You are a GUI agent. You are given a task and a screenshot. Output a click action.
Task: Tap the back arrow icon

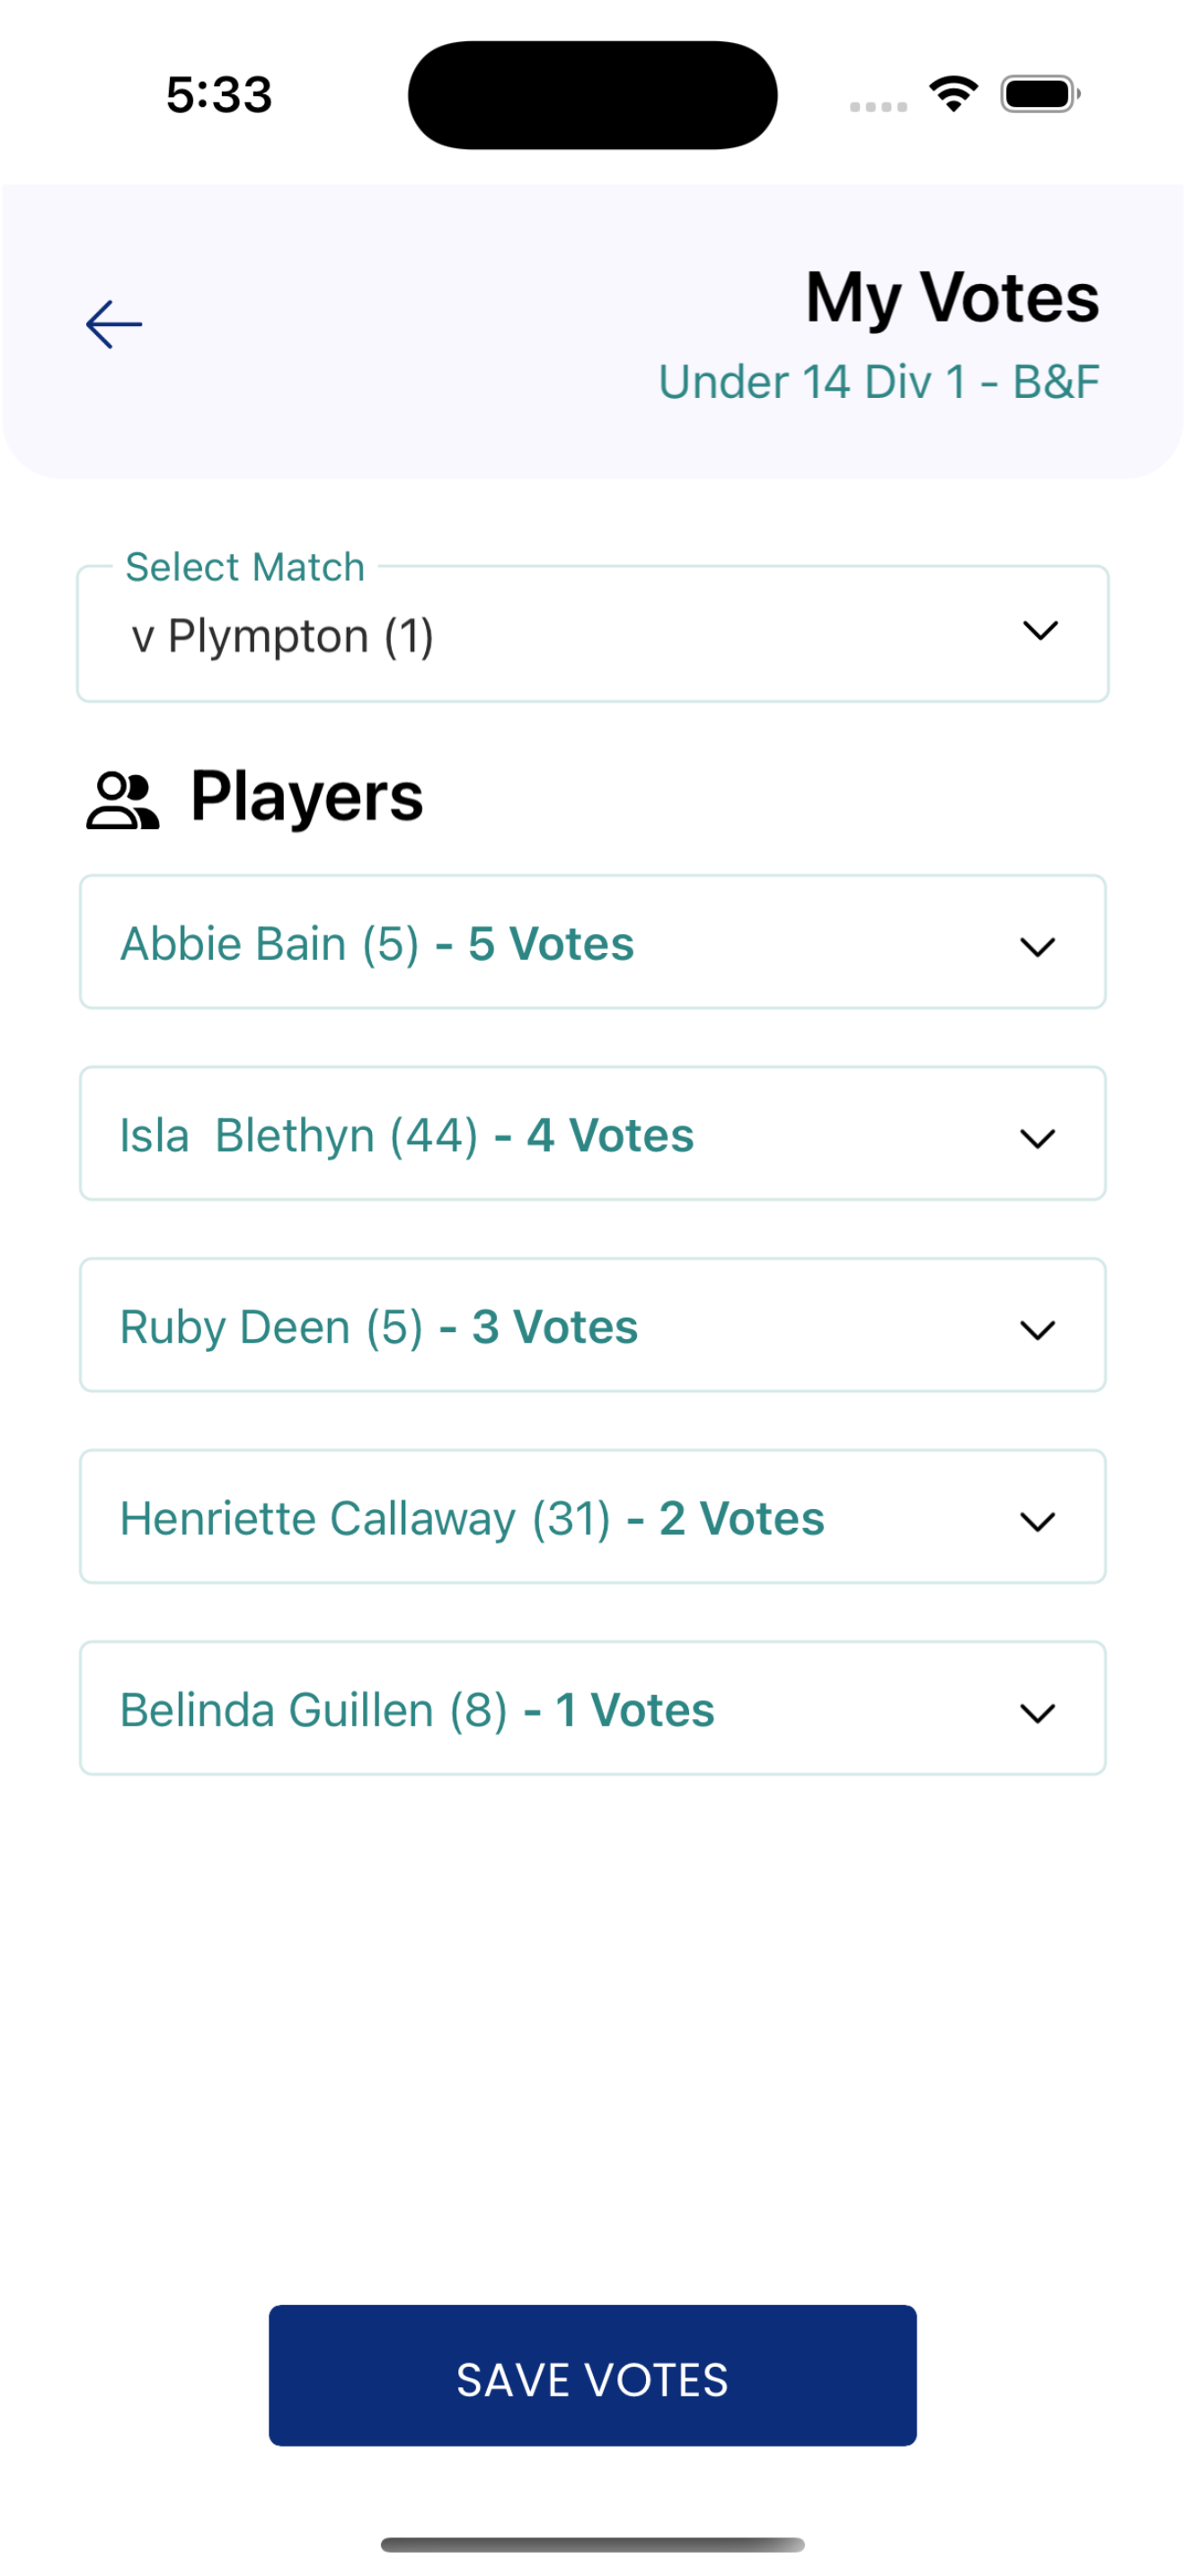pyautogui.click(x=114, y=325)
